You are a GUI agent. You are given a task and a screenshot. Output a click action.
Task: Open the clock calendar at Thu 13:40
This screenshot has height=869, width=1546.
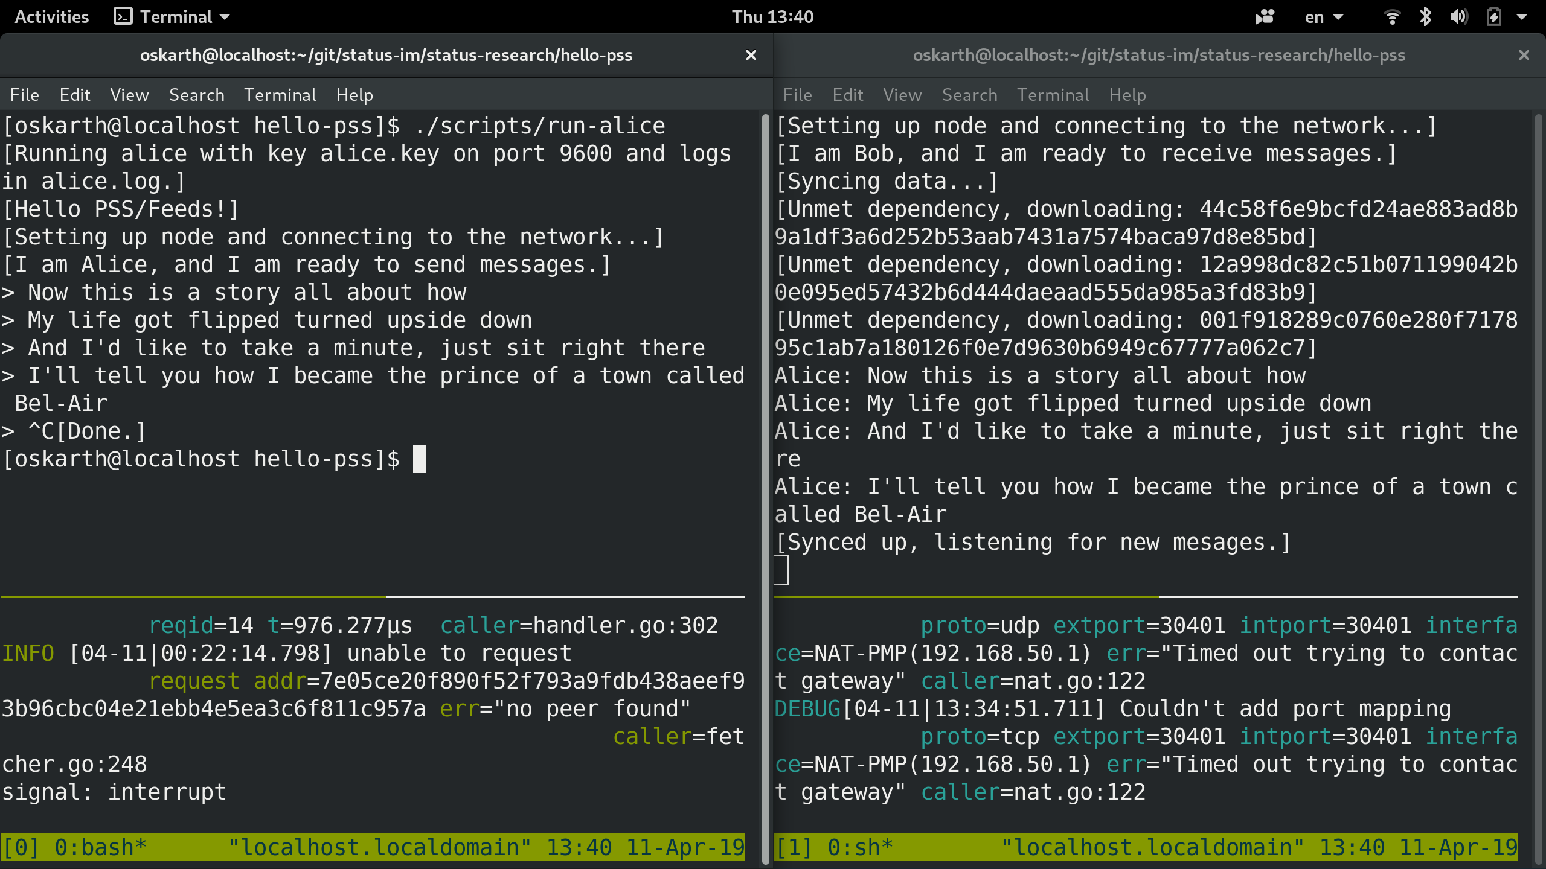click(772, 17)
